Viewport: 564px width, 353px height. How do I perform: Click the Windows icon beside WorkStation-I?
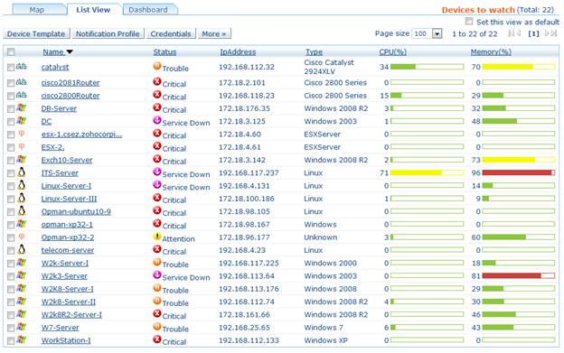tap(21, 339)
